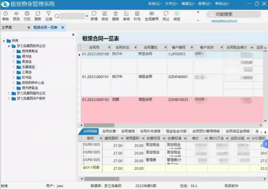This screenshot has height=190, width=268.
Task: Click the 生成费用 generate fees icon
Action: point(152,14)
